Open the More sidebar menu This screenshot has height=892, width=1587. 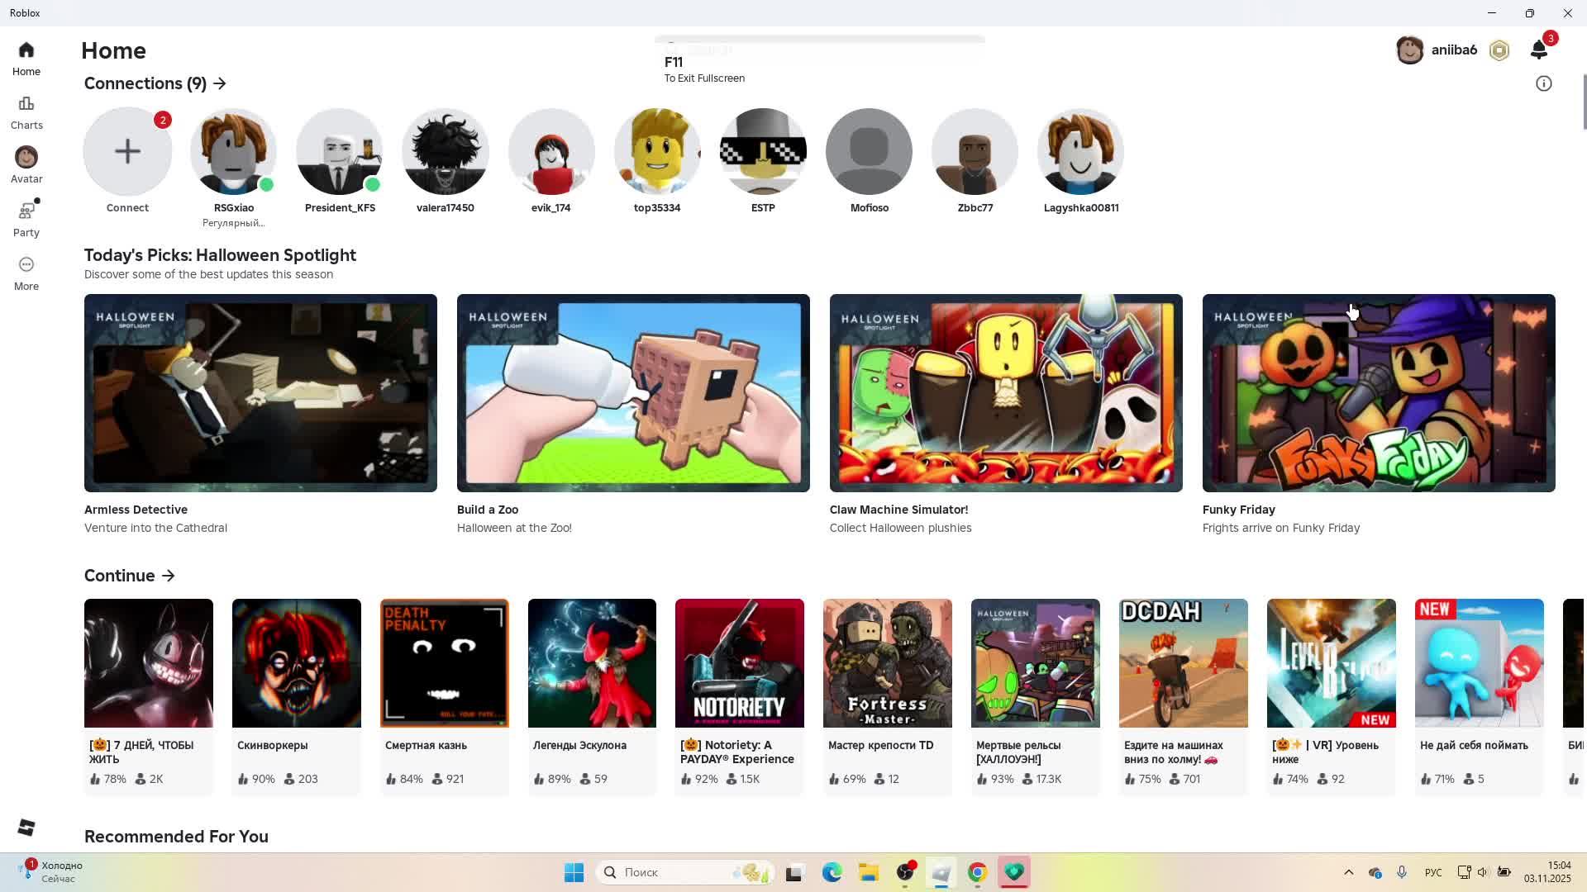[x=26, y=273]
